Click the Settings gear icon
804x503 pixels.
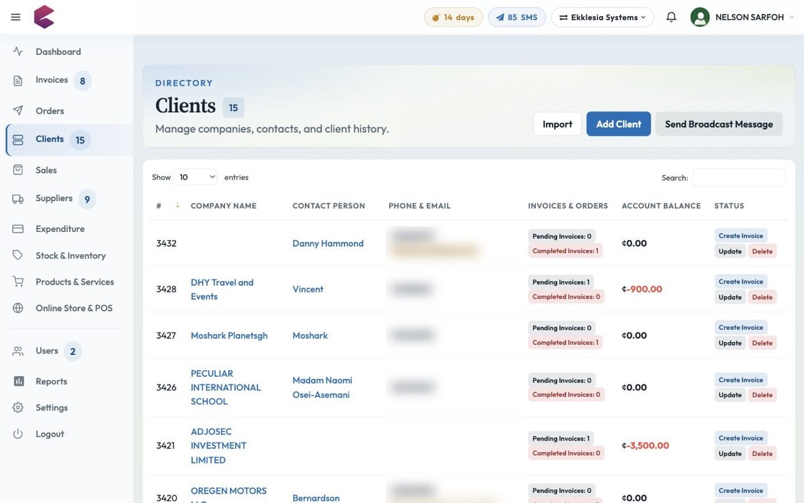tap(18, 408)
